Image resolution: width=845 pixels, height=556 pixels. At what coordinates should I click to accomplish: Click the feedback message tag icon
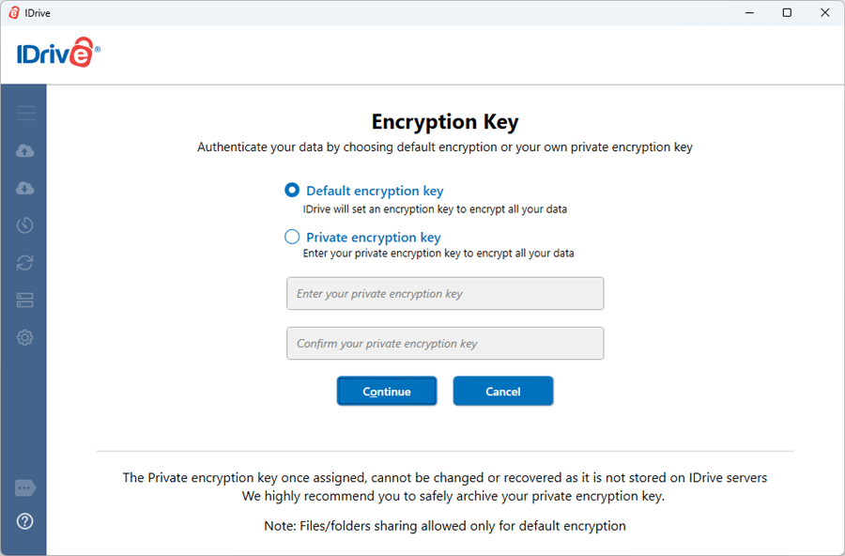point(25,488)
